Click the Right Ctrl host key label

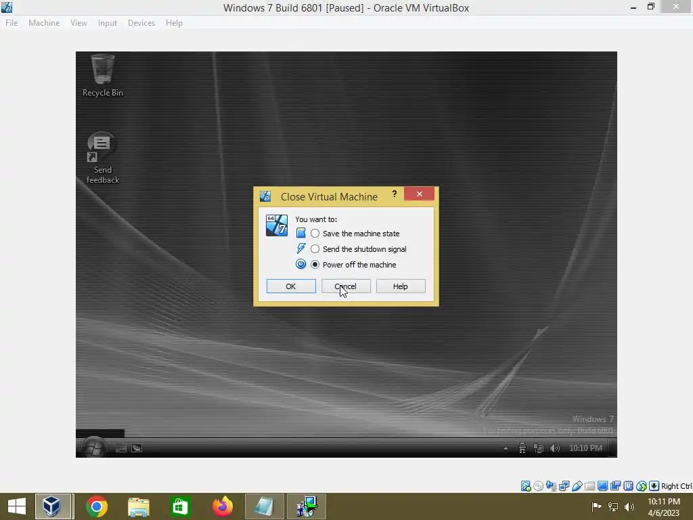[x=676, y=486]
